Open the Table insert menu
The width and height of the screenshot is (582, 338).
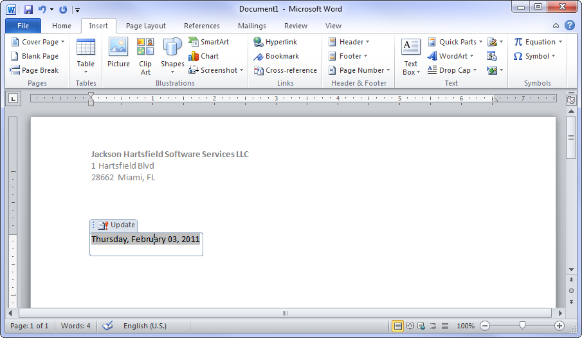tap(86, 56)
